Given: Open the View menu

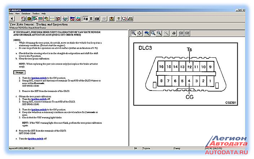Looking at the screenshot, I should 17,14.
